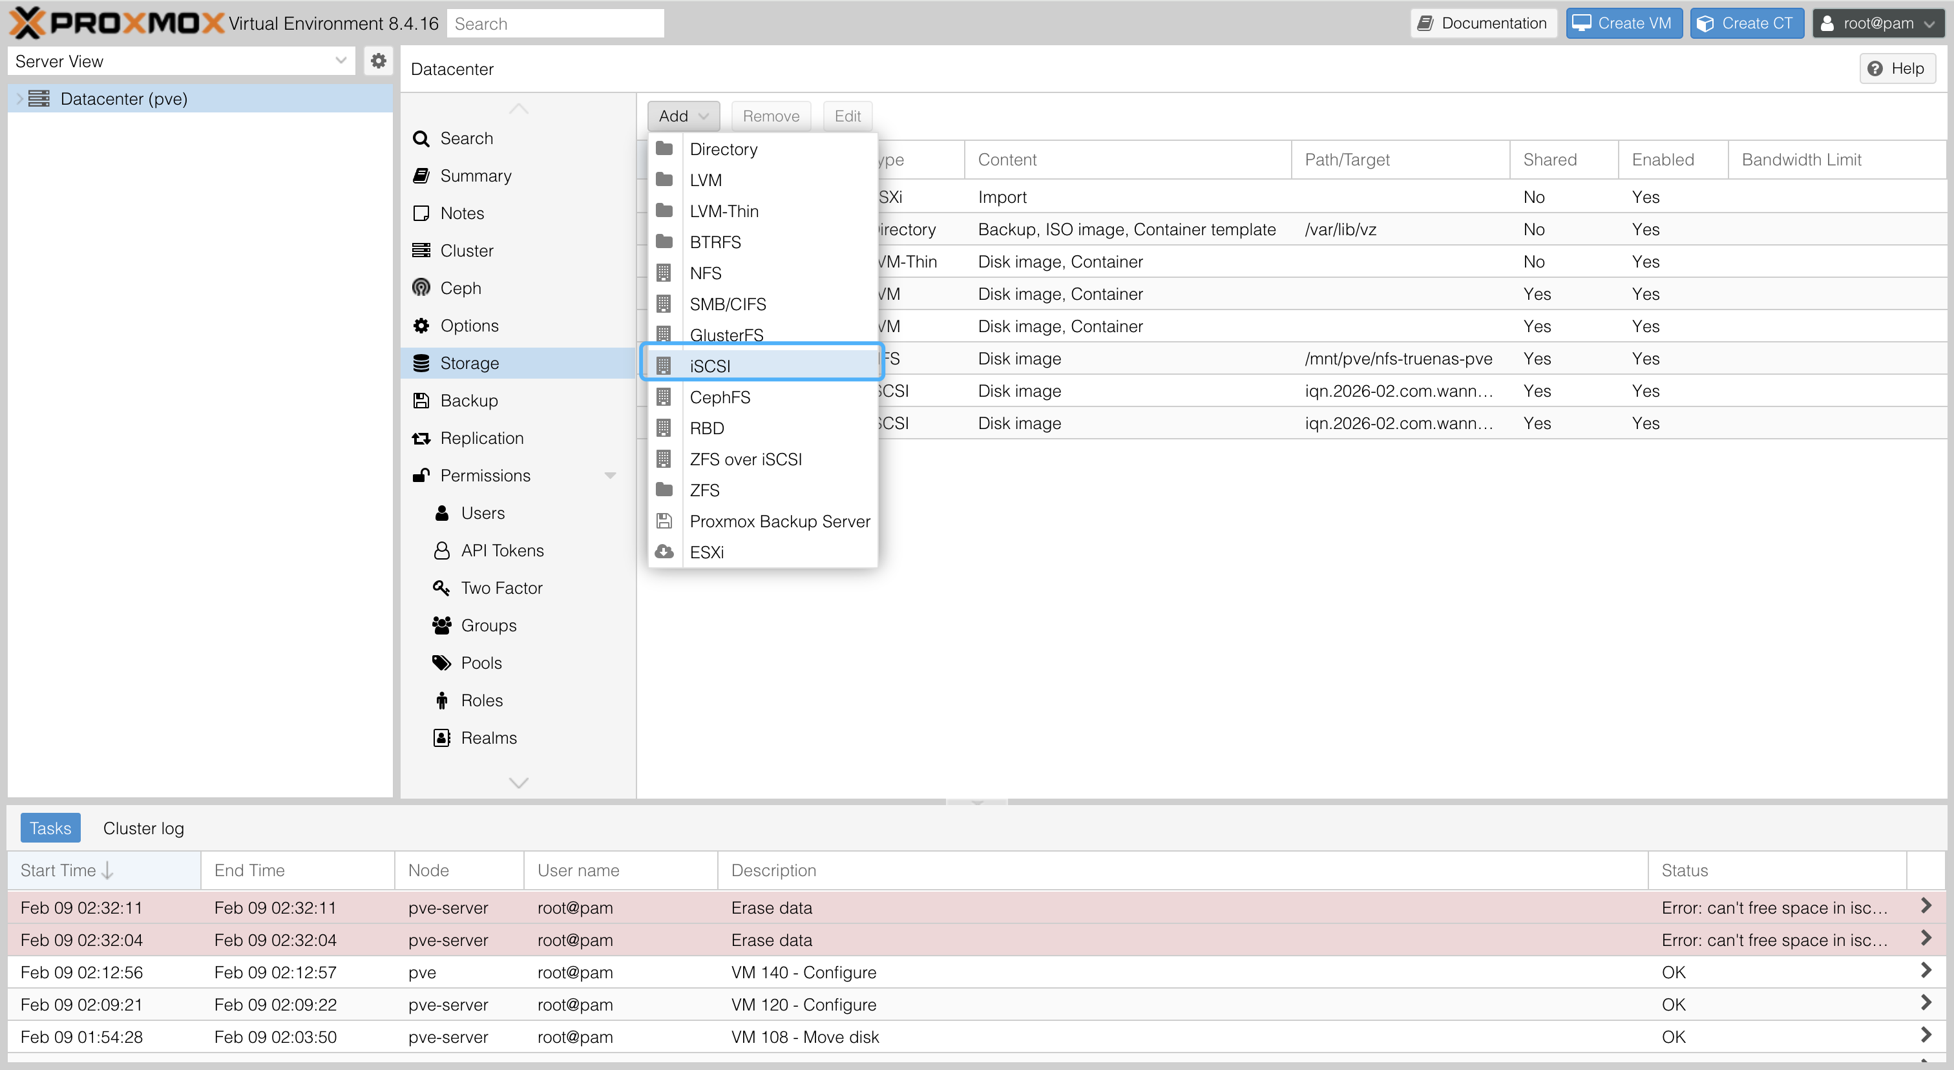Click the Pools tag icon
This screenshot has width=1954, height=1070.
441,663
